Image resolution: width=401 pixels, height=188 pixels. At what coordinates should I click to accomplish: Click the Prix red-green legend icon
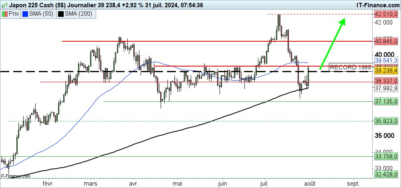tap(5, 14)
